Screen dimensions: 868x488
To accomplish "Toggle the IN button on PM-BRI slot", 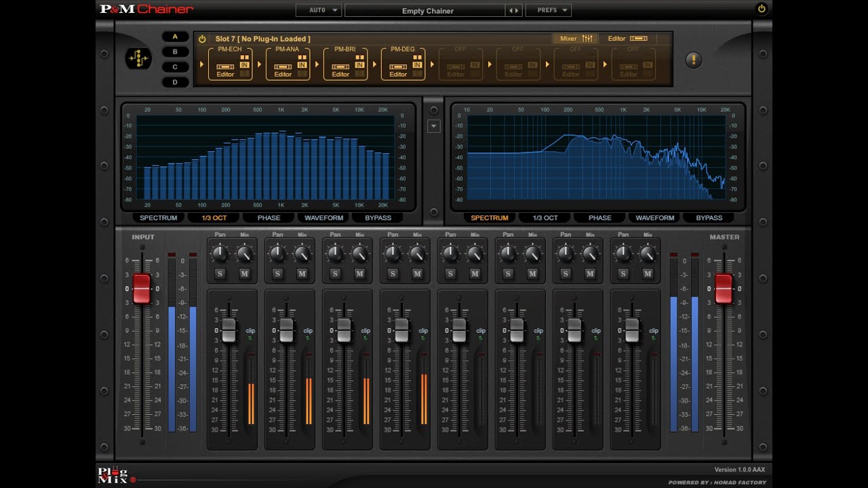I will 359,65.
